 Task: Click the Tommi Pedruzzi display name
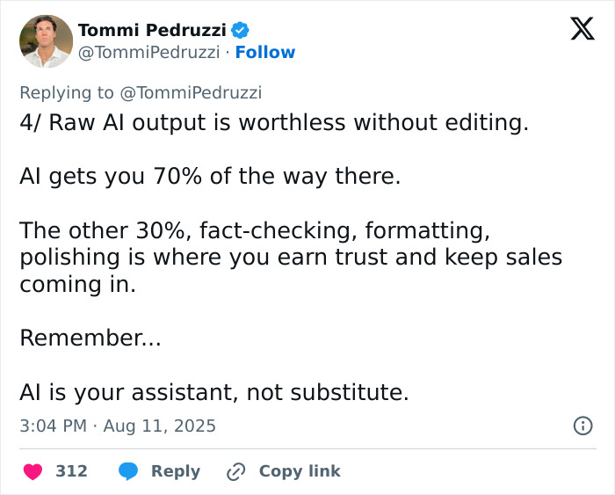click(152, 30)
